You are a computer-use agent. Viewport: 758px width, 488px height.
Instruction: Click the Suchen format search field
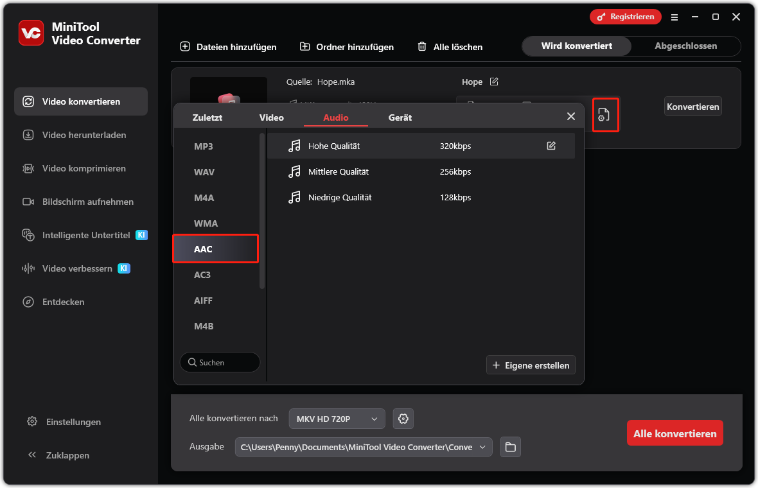point(220,362)
